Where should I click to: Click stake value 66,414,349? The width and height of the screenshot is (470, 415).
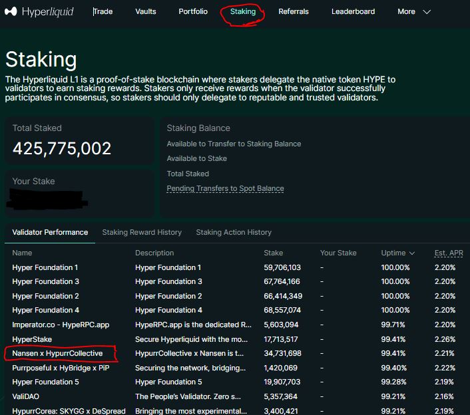click(x=283, y=296)
